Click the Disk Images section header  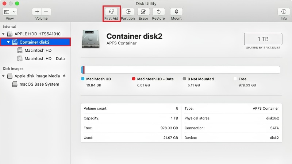[13, 69]
